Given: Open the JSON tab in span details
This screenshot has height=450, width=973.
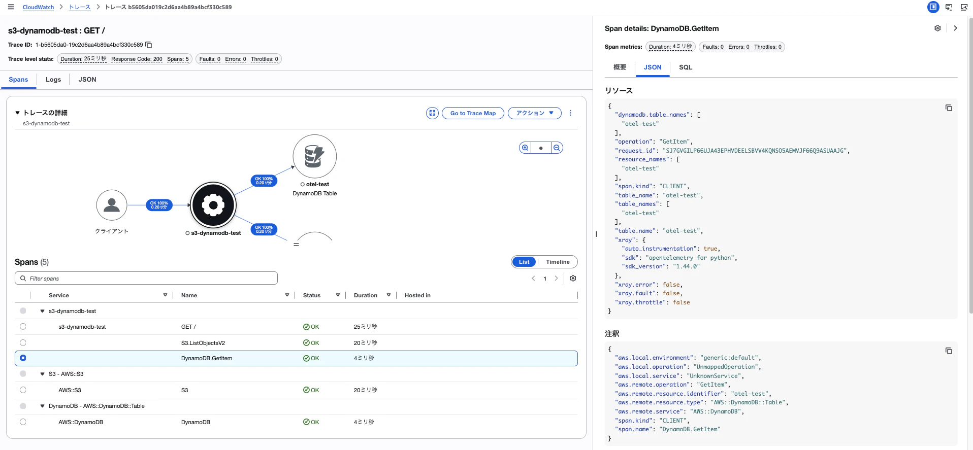Looking at the screenshot, I should 653,67.
